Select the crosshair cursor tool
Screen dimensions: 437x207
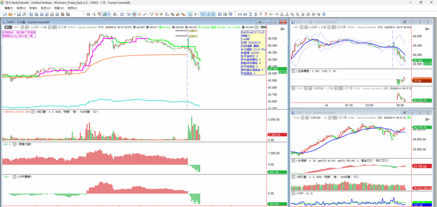click(x=195, y=14)
